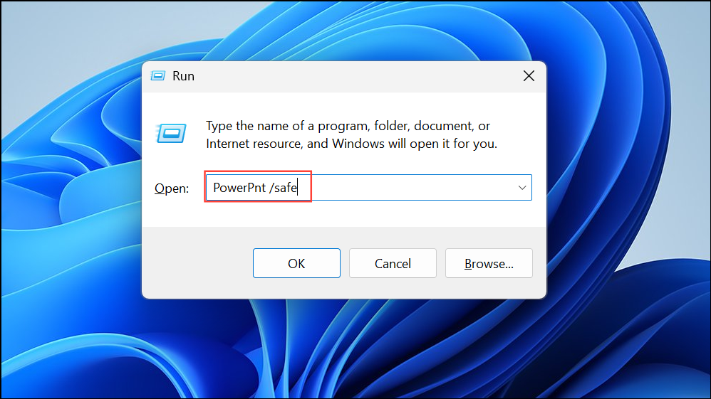Open the Browse... file picker
The image size is (711, 399).
click(489, 263)
